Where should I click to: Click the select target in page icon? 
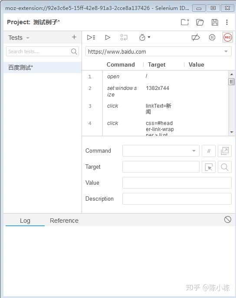[209, 167]
